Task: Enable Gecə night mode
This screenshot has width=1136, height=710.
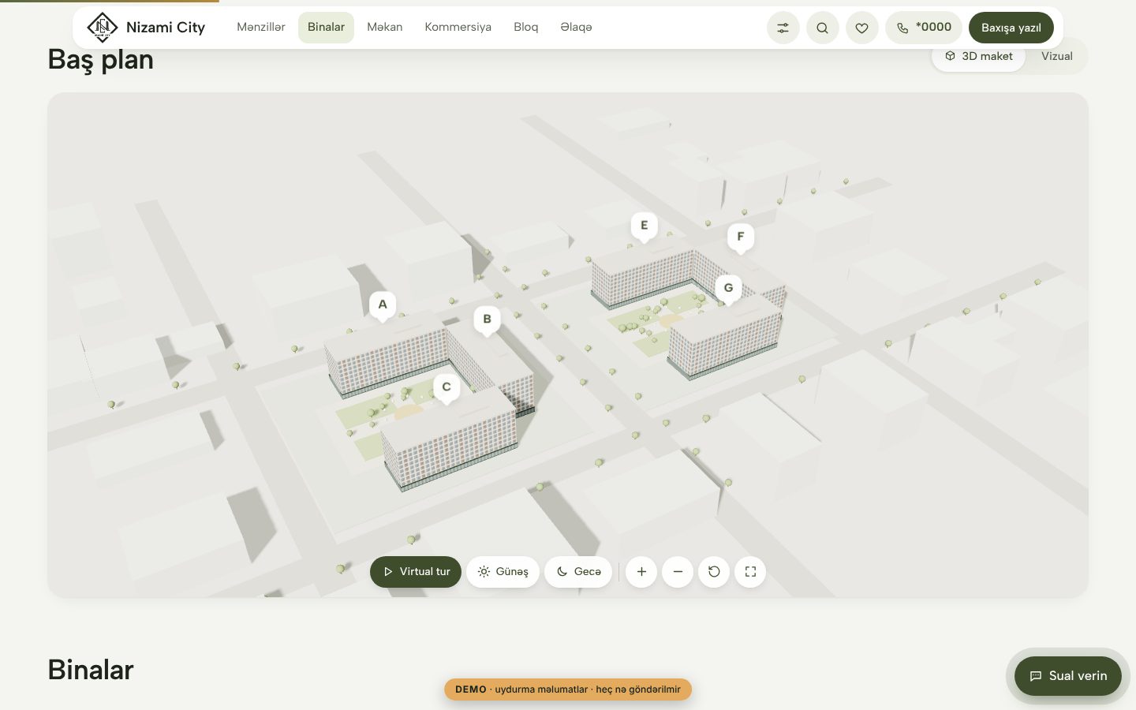Action: (x=578, y=572)
